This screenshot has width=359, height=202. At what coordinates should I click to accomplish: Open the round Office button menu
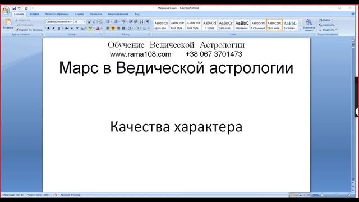(x=6, y=10)
